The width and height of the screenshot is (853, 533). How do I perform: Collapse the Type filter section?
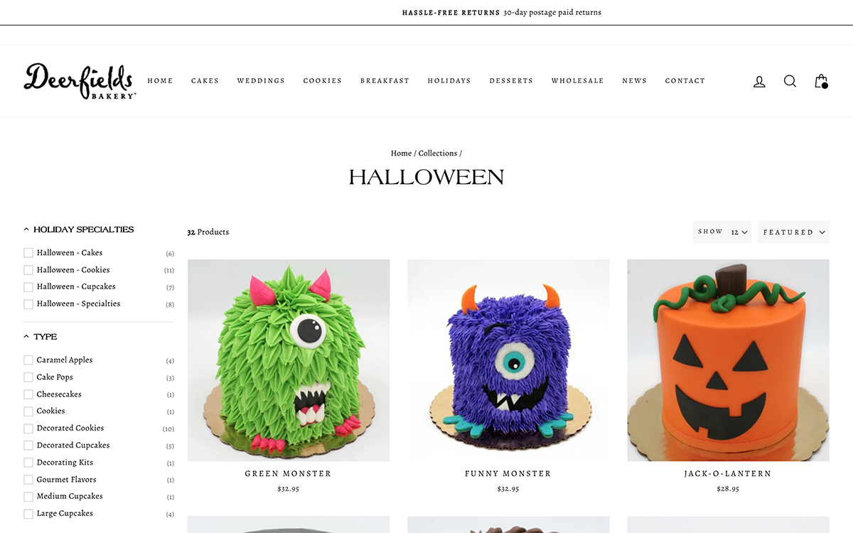(41, 337)
